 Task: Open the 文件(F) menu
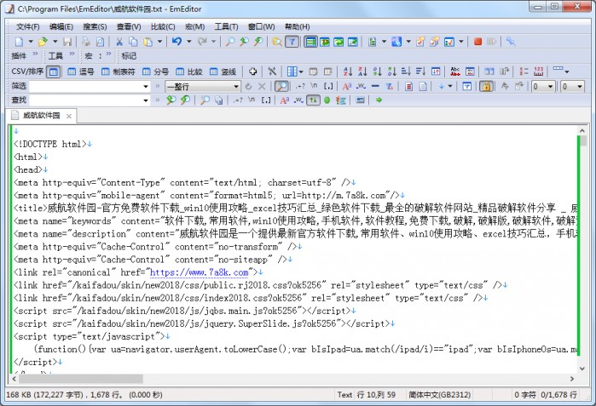pos(28,26)
